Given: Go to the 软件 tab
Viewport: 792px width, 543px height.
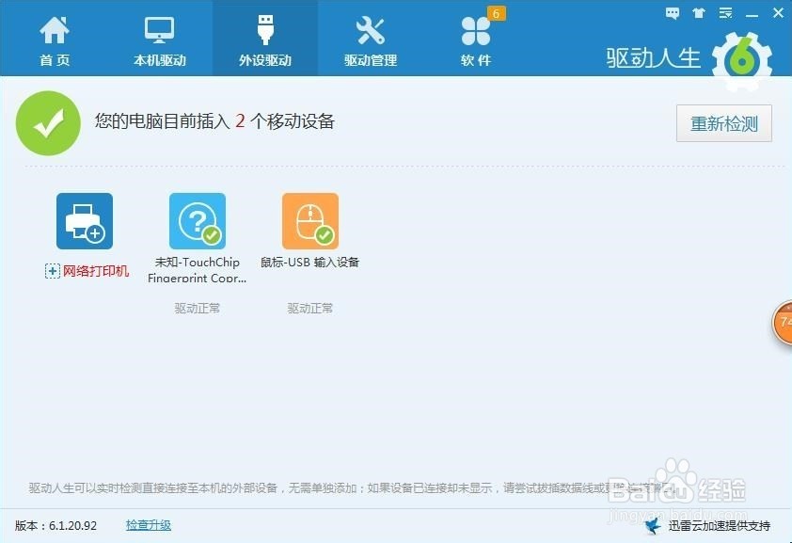Looking at the screenshot, I should [475, 40].
